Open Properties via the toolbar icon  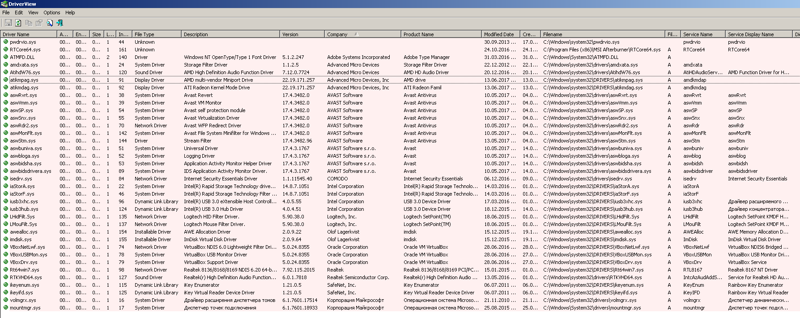[x=39, y=23]
